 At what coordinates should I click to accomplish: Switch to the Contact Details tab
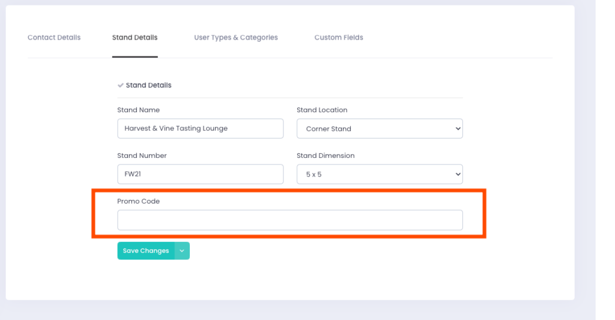point(54,37)
